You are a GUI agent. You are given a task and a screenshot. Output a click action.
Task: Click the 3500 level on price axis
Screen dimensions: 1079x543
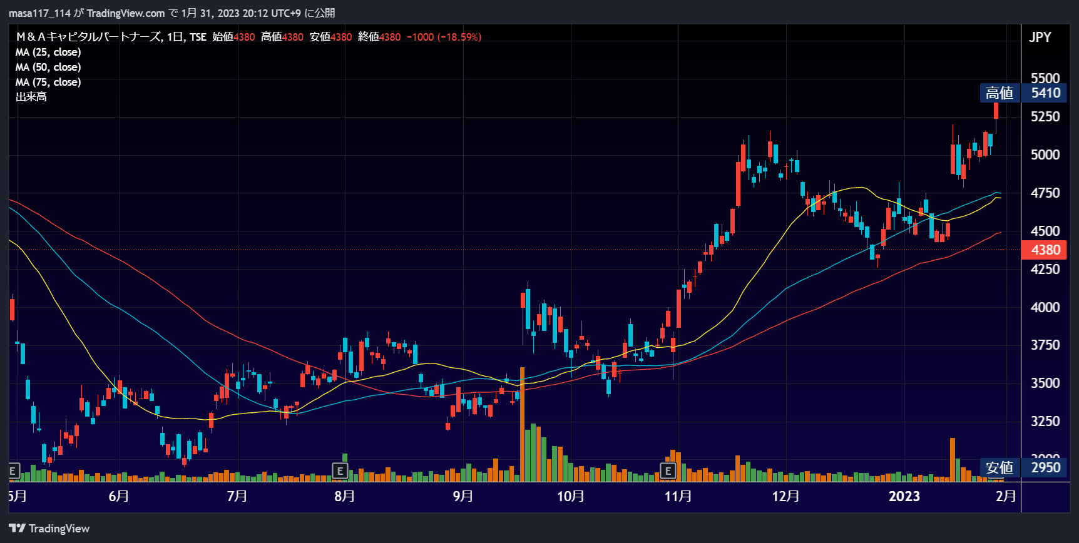tap(1045, 383)
